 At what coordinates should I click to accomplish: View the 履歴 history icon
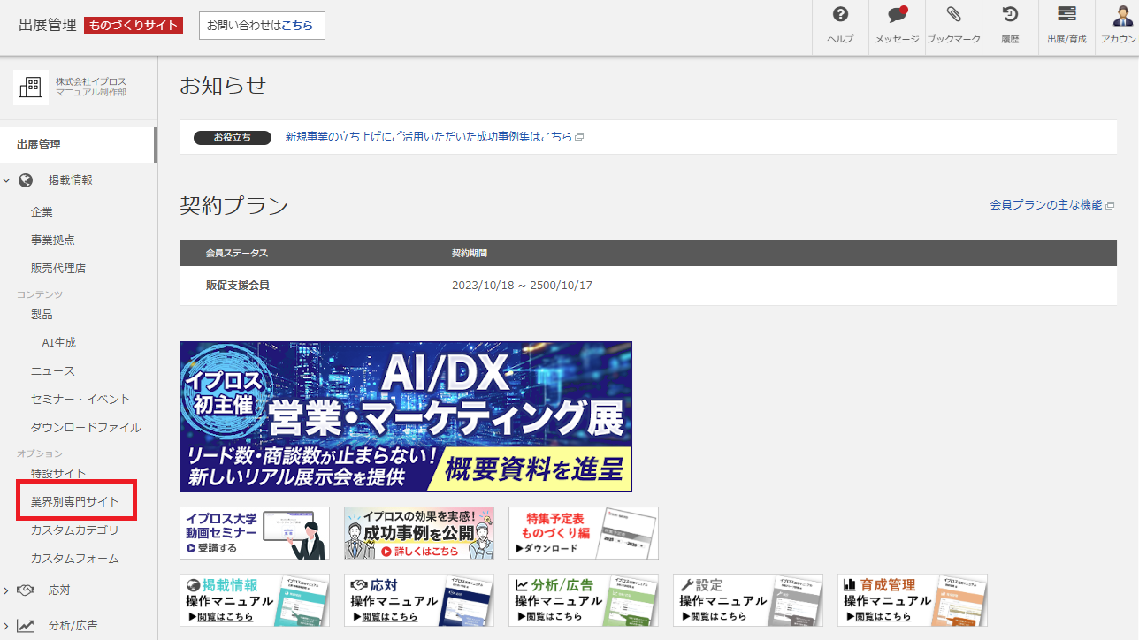[x=1009, y=27]
